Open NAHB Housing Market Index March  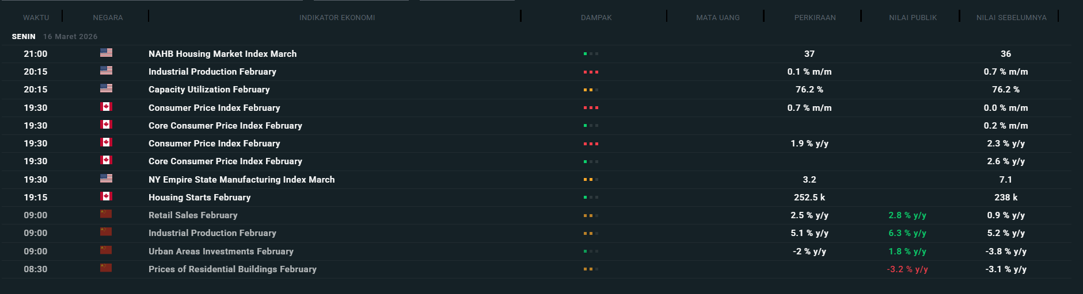(222, 53)
